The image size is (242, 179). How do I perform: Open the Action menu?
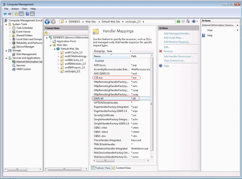(x=15, y=9)
